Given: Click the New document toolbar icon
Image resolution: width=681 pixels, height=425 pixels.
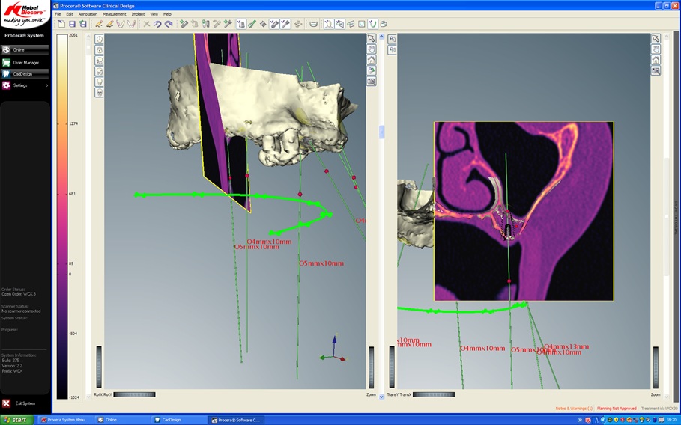Looking at the screenshot, I should pyautogui.click(x=61, y=24).
